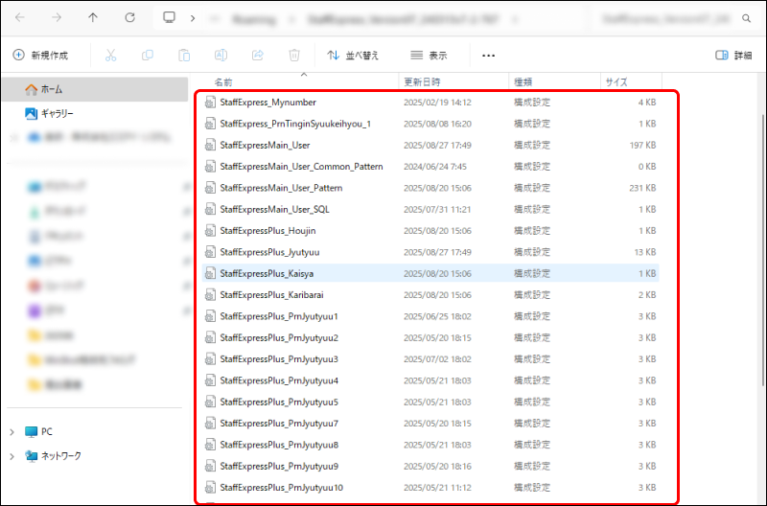Screen dimensions: 767x506
Task: Sort by the サイズ column header
Action: pos(631,81)
